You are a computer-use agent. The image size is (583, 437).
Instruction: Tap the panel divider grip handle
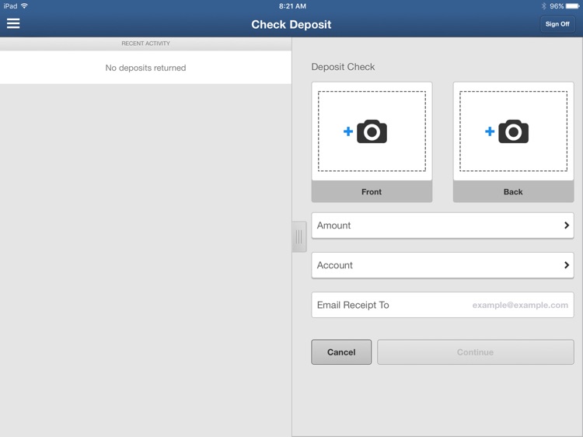pyautogui.click(x=299, y=237)
